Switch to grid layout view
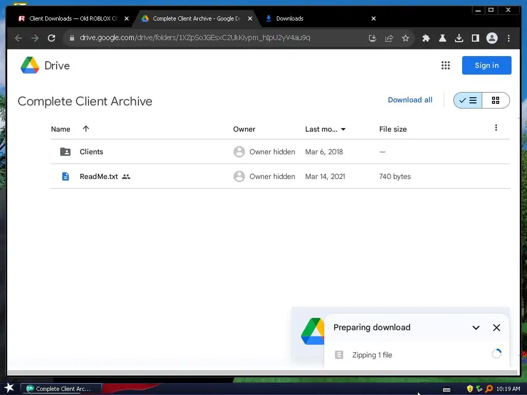 [496, 100]
